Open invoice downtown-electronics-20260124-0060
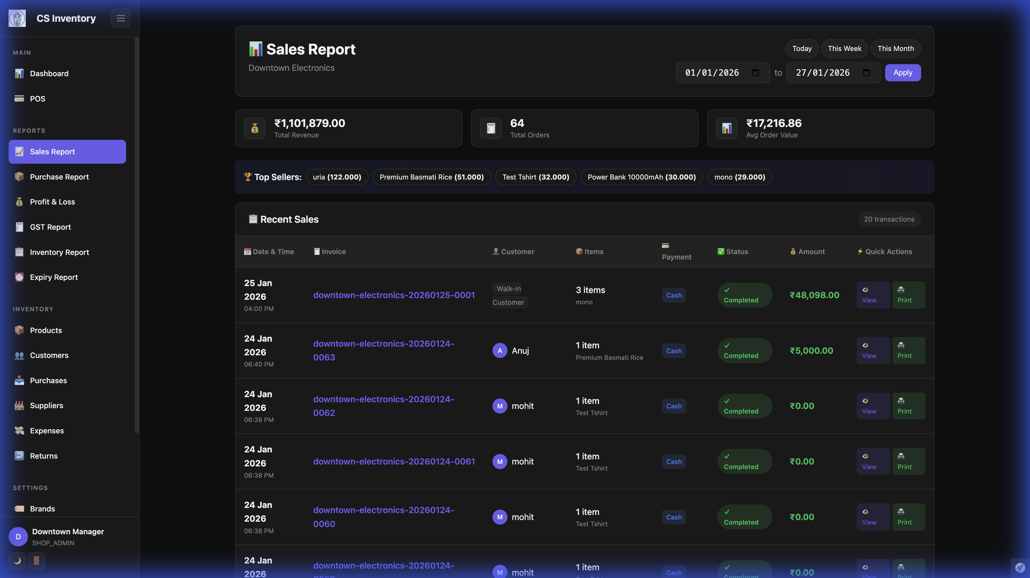The image size is (1030, 578). [384, 517]
